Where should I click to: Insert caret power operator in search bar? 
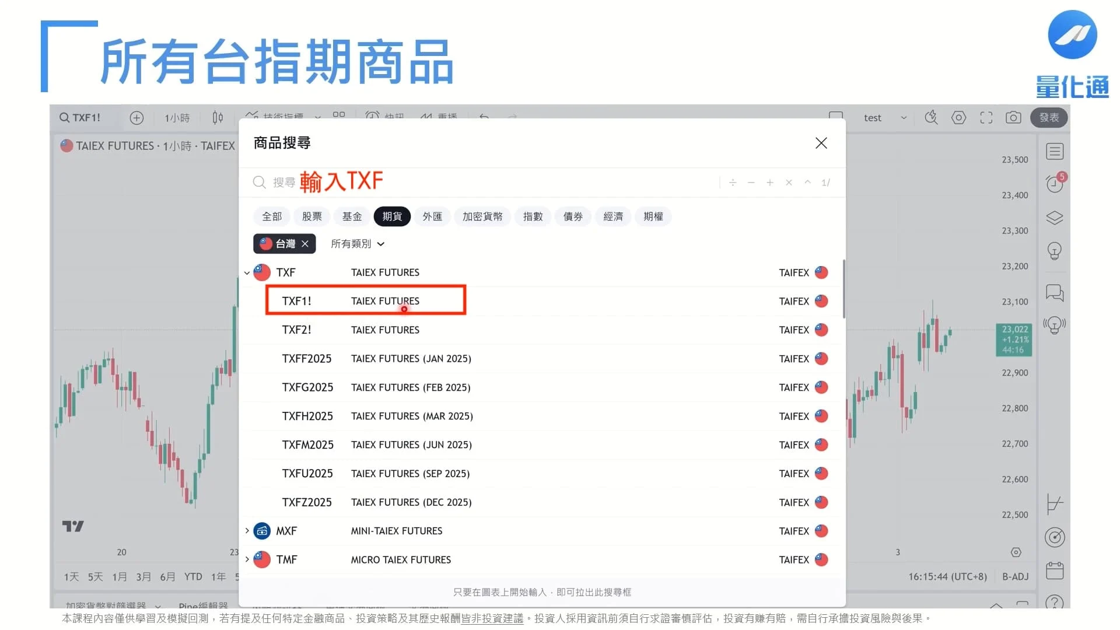click(x=807, y=183)
